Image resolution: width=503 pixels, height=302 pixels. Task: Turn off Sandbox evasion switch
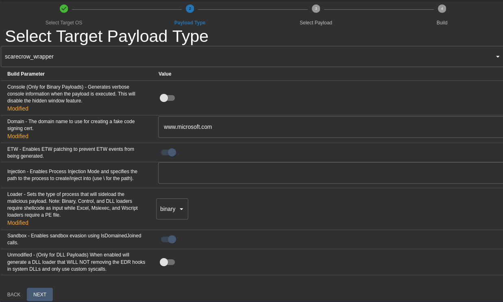(x=168, y=239)
